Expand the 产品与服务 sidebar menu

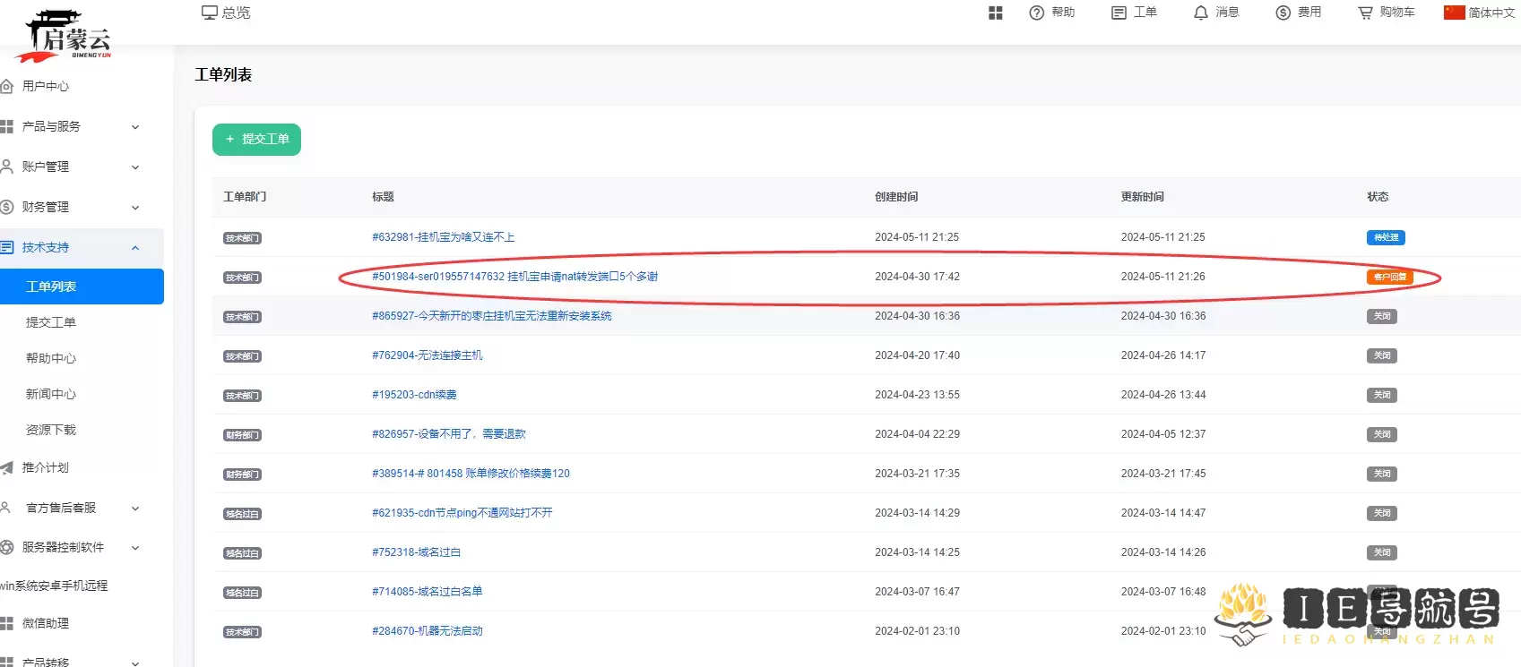[x=135, y=127]
